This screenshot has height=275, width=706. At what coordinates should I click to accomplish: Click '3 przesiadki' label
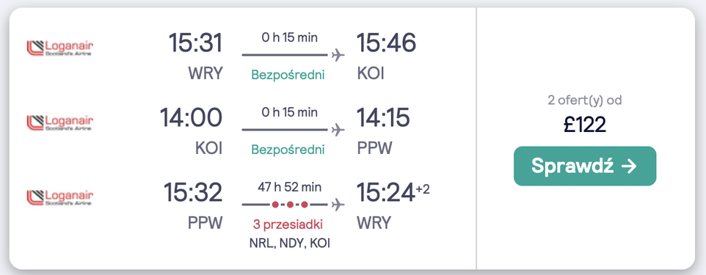tap(288, 224)
